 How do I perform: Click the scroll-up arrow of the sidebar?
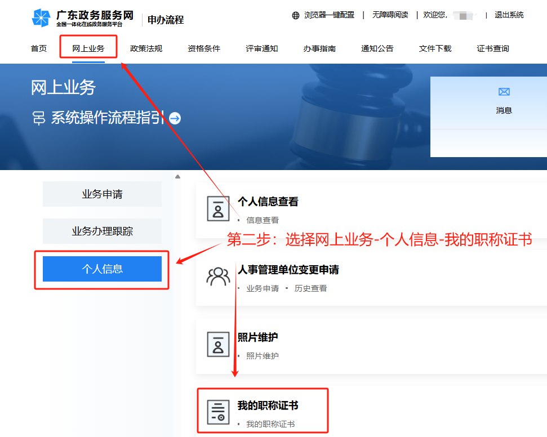pos(178,177)
